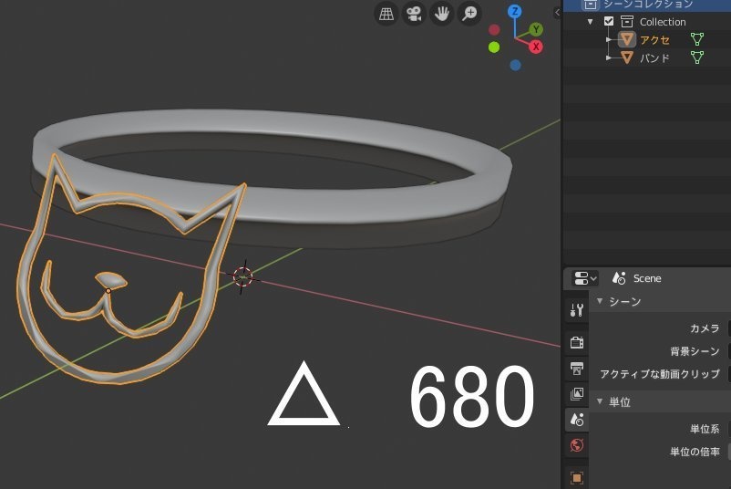Click the アクティブな動画クリップ label
The height and width of the screenshot is (489, 731).
tap(660, 374)
